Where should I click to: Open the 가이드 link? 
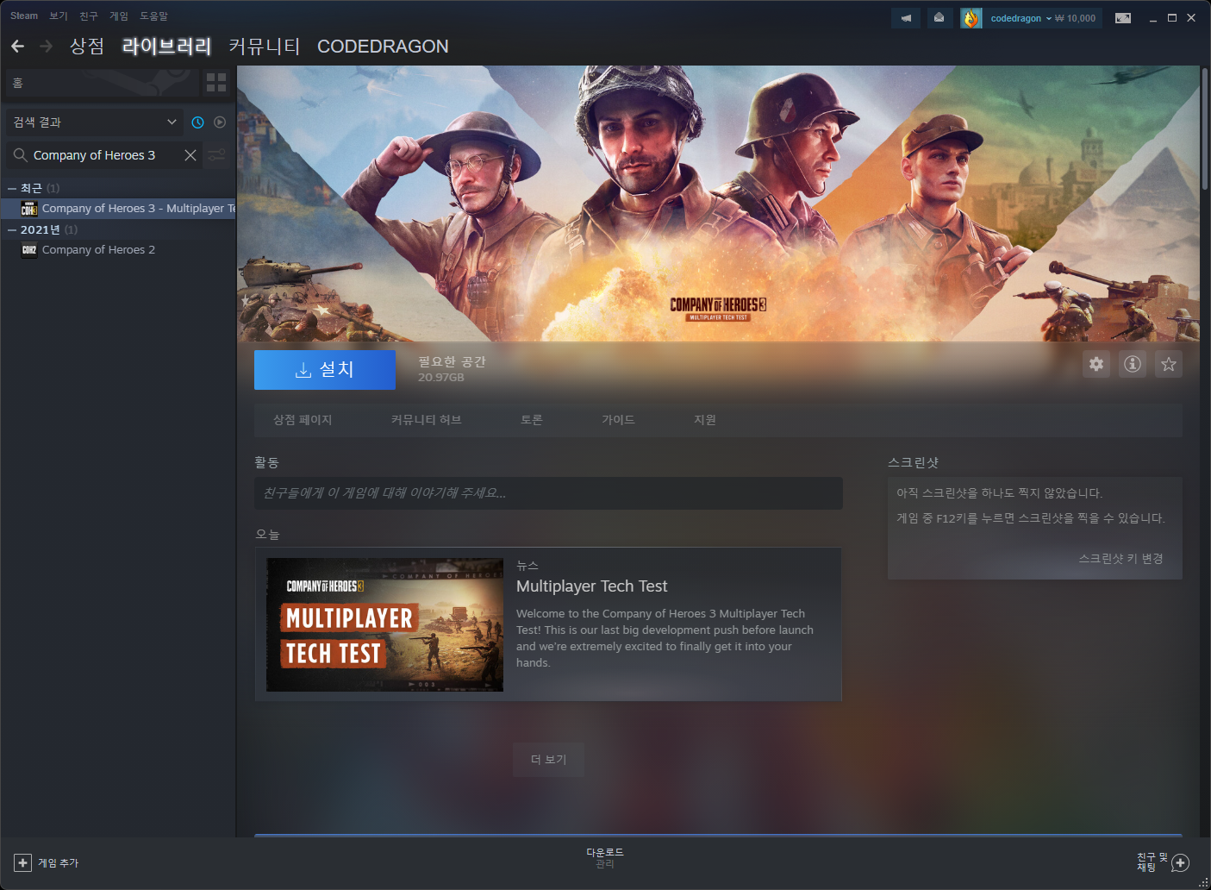click(x=618, y=420)
